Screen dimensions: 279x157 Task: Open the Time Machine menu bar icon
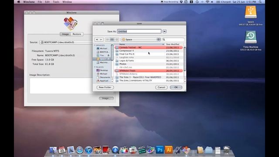(197, 2)
